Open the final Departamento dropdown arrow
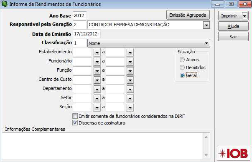 click(130, 89)
